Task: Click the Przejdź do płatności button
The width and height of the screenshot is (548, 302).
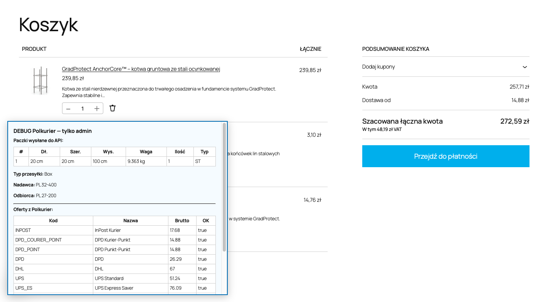Action: click(445, 156)
